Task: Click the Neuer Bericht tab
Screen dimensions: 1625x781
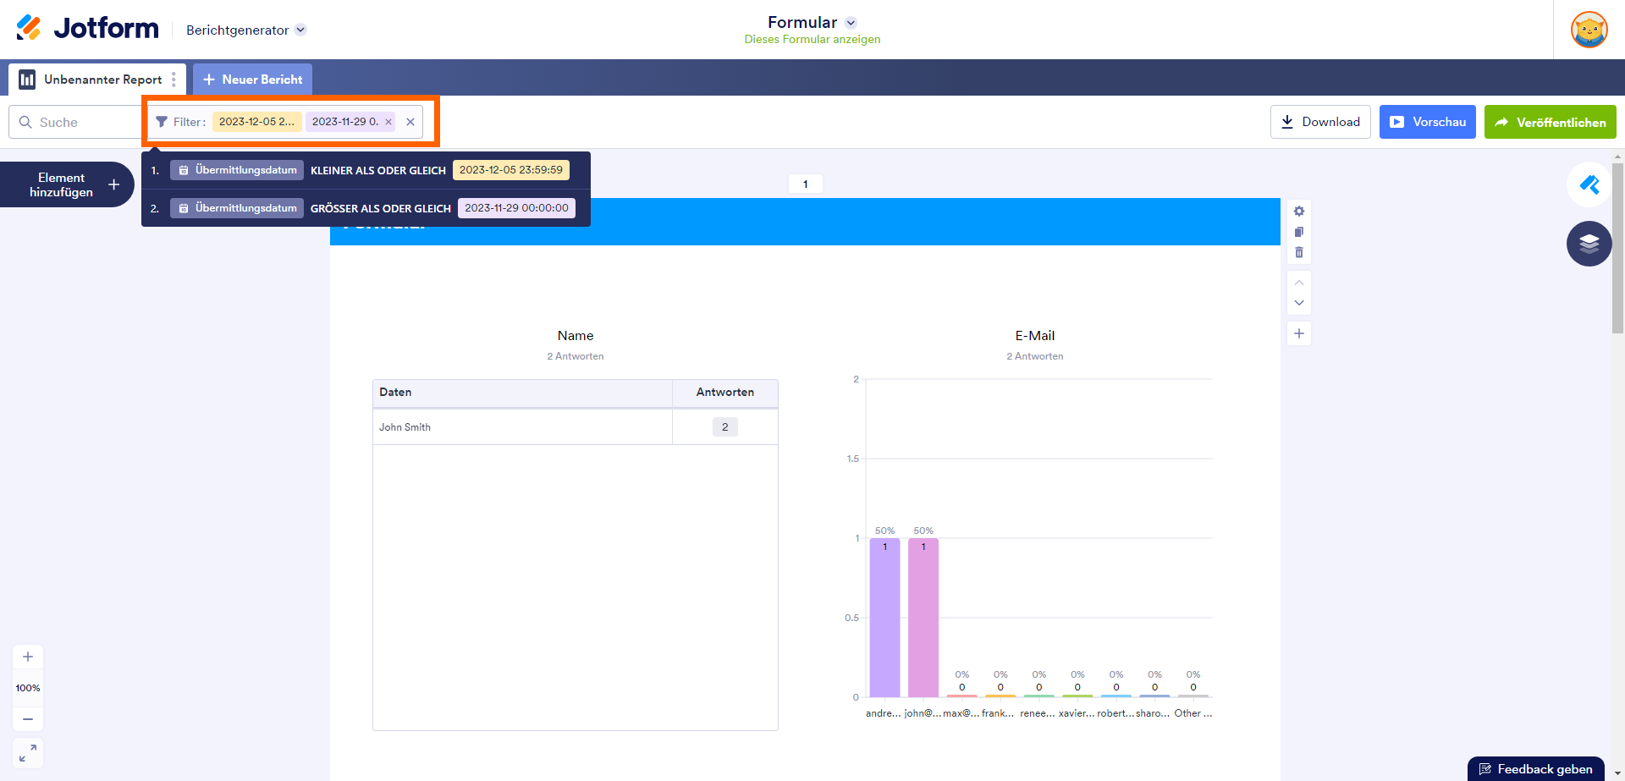Action: [x=252, y=80]
